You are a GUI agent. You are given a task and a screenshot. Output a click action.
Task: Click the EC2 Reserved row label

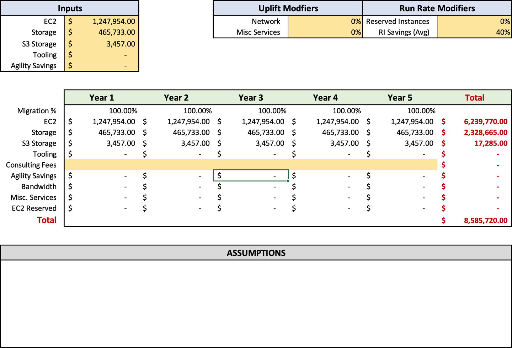pyautogui.click(x=34, y=208)
